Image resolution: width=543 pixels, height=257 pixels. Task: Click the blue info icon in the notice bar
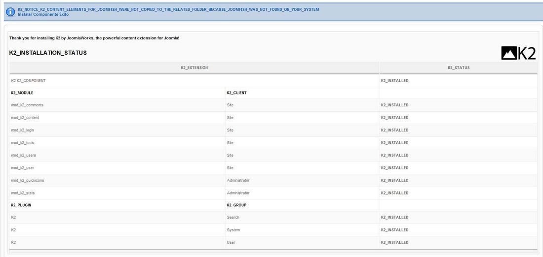(10, 12)
